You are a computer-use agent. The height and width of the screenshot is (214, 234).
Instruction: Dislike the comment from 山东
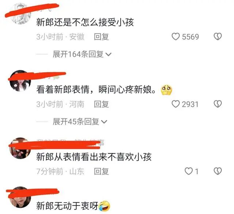pyautogui.click(x=218, y=171)
